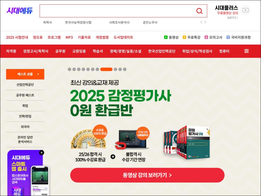The image size is (261, 196).
Task: Open the 공무원 menu item
Action: [60, 51]
